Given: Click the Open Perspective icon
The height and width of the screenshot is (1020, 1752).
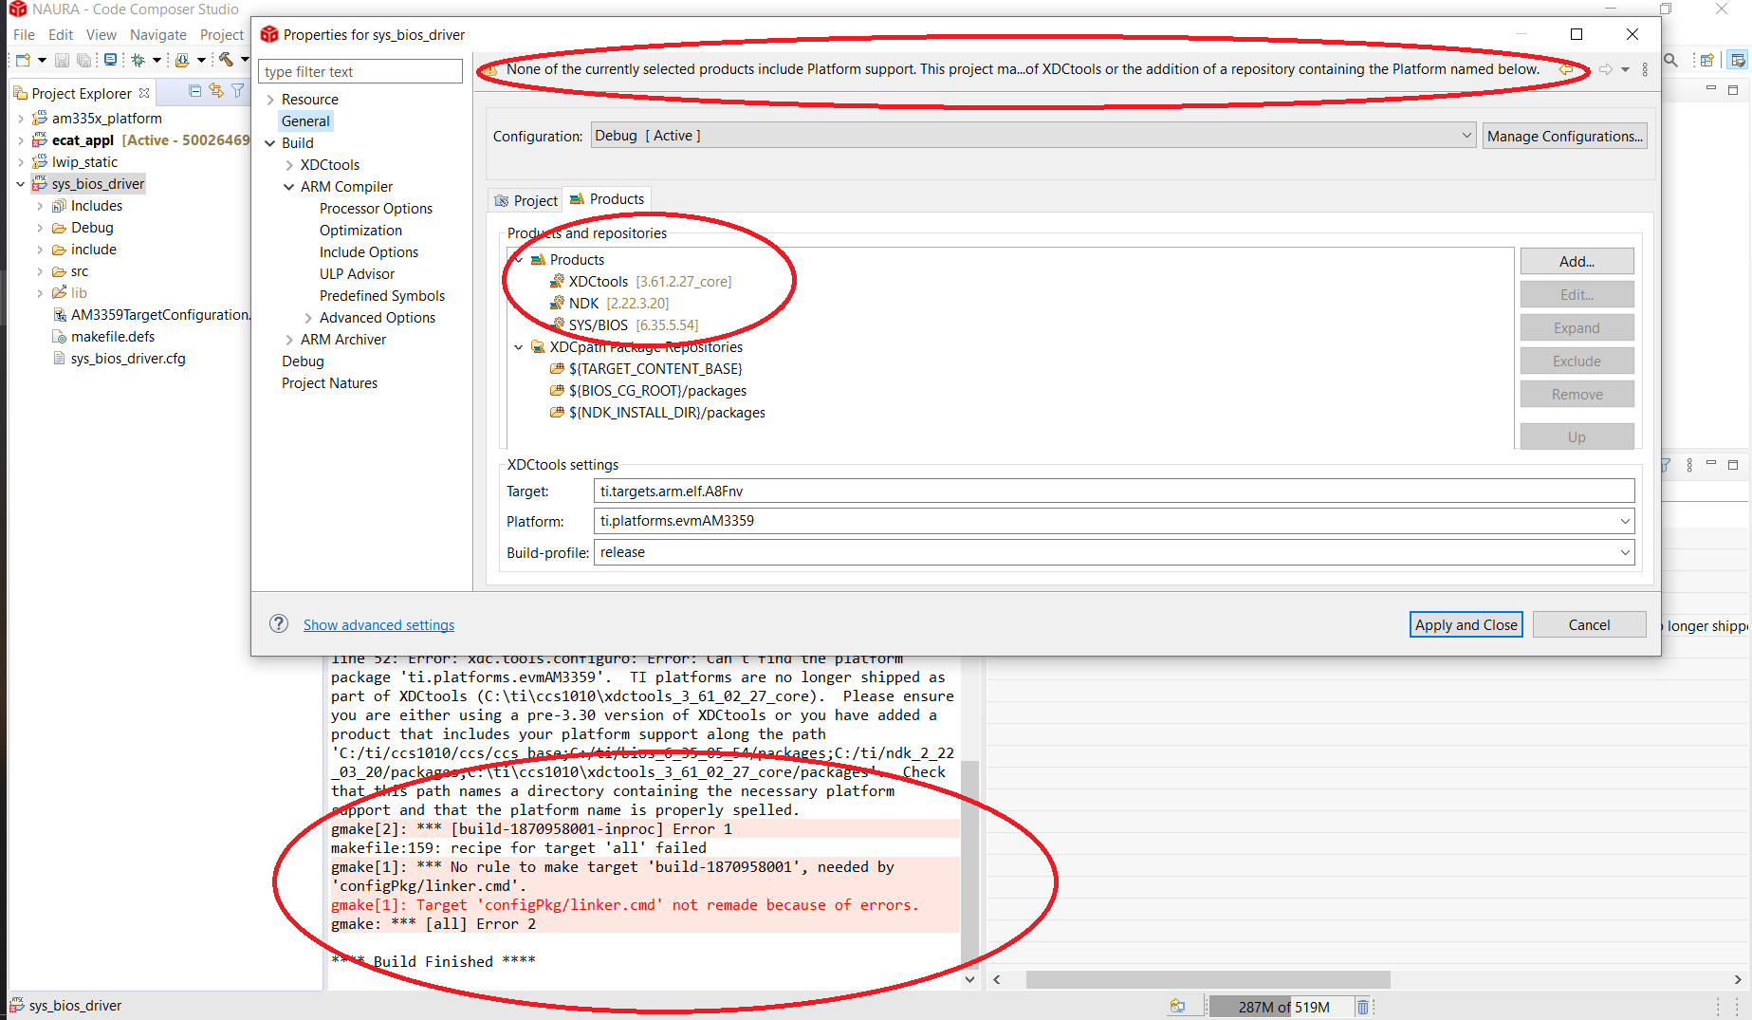Looking at the screenshot, I should [1706, 60].
